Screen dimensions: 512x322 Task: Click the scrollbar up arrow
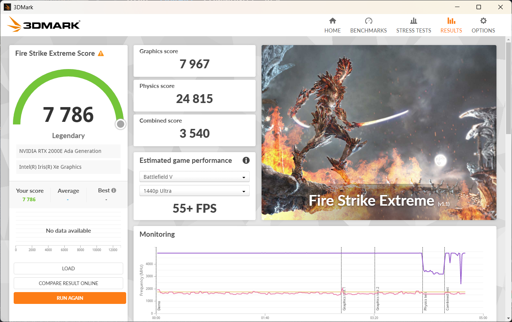pyautogui.click(x=509, y=39)
